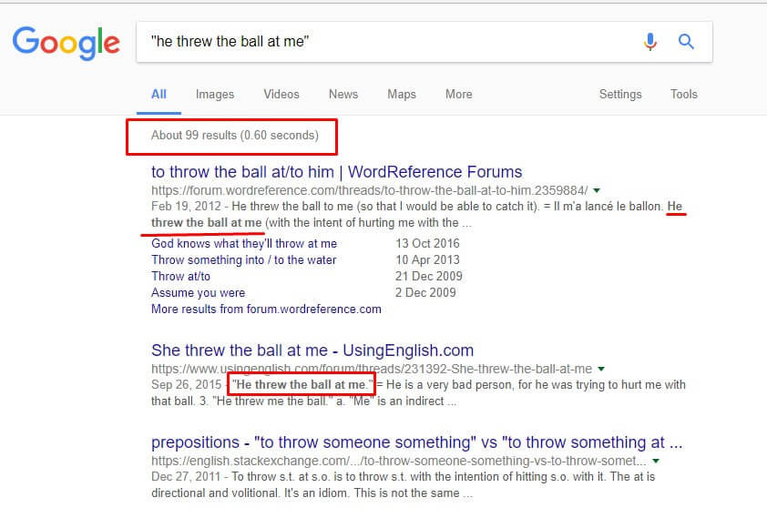Open 'She threw the ball at me' result
This screenshot has width=767, height=518.
point(312,350)
